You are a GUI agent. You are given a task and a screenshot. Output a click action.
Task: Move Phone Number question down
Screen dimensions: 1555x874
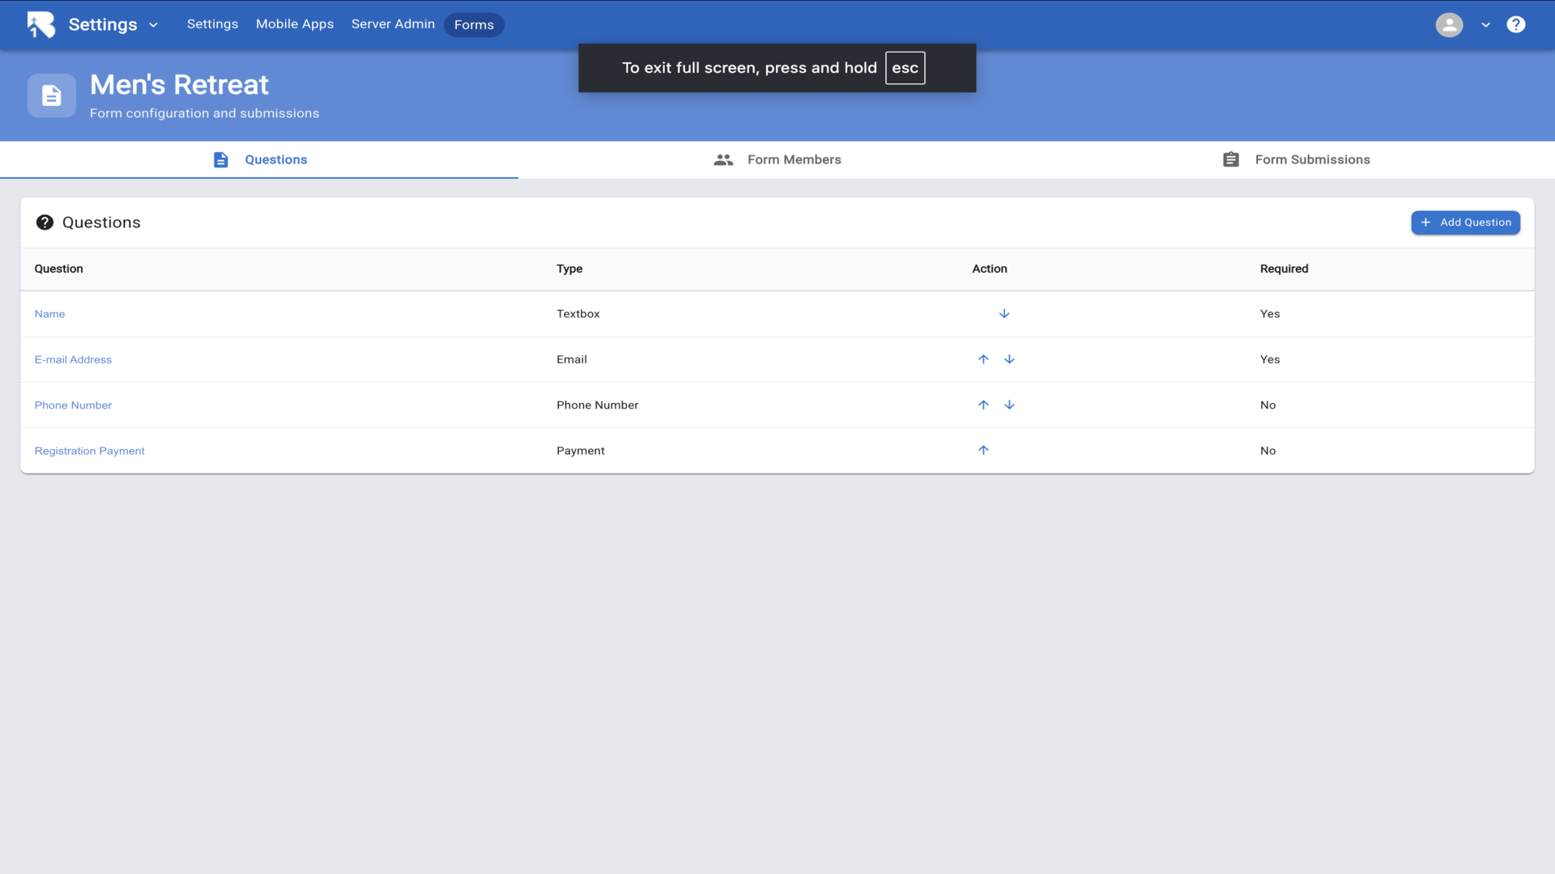(1009, 405)
